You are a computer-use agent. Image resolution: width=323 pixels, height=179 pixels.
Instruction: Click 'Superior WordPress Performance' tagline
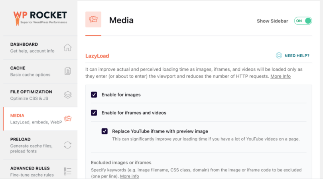tap(44, 22)
